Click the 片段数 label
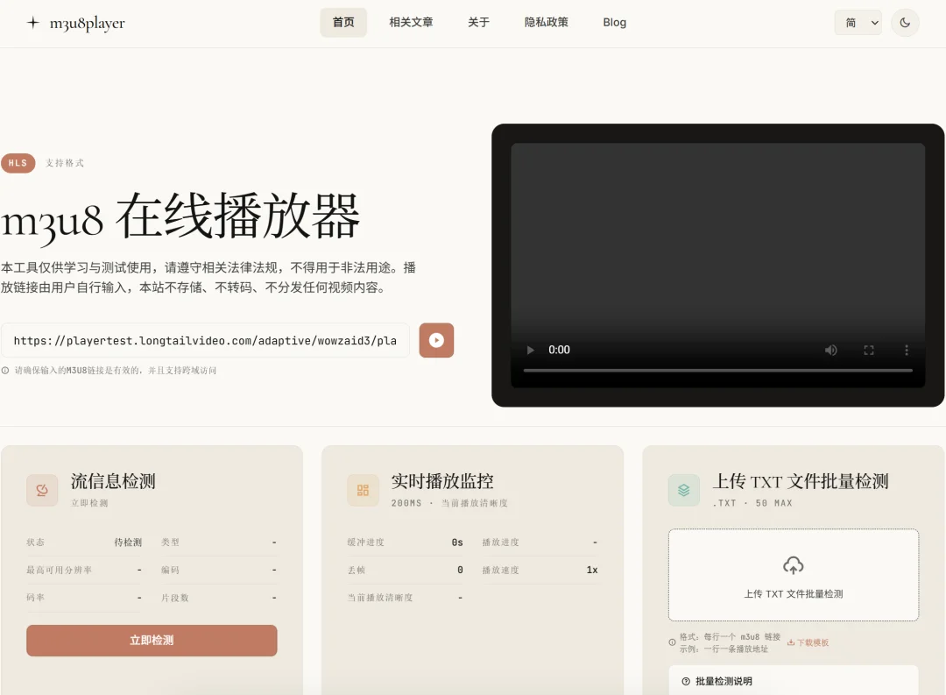This screenshot has height=695, width=946. [175, 598]
